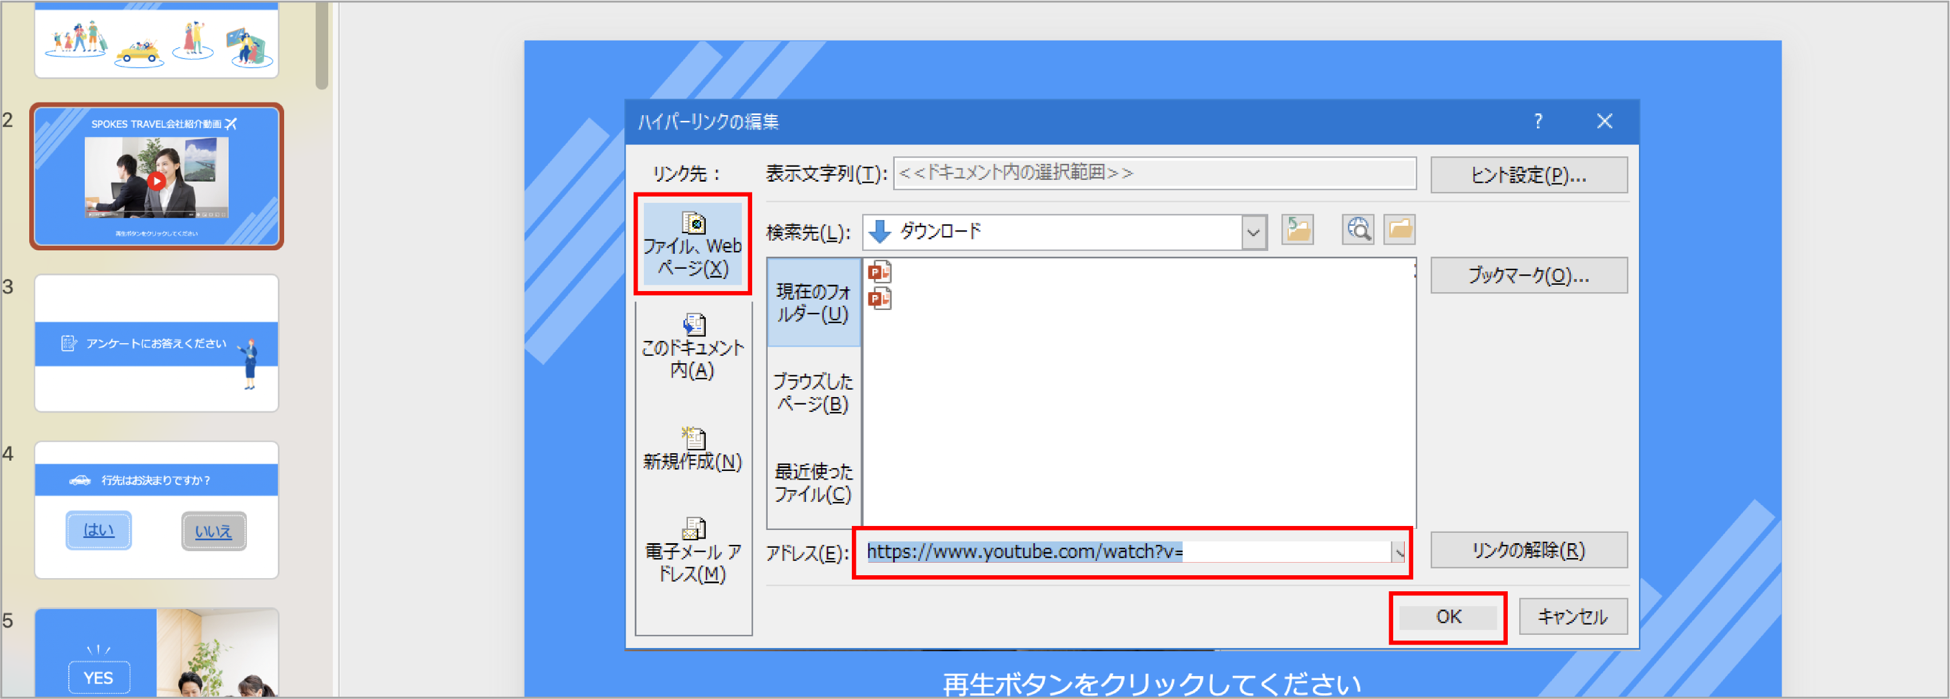Screen dimensions: 1950x699
Task: Click リンクの解除 to remove link
Action: click(1528, 550)
